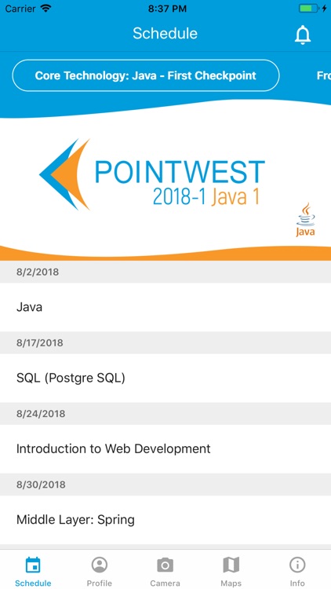Tap the battery status icon
This screenshot has width=331, height=589.
308,9
